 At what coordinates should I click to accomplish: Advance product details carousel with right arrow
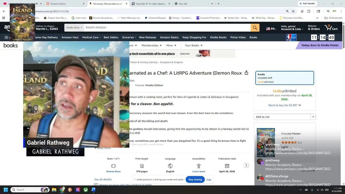tap(246, 165)
